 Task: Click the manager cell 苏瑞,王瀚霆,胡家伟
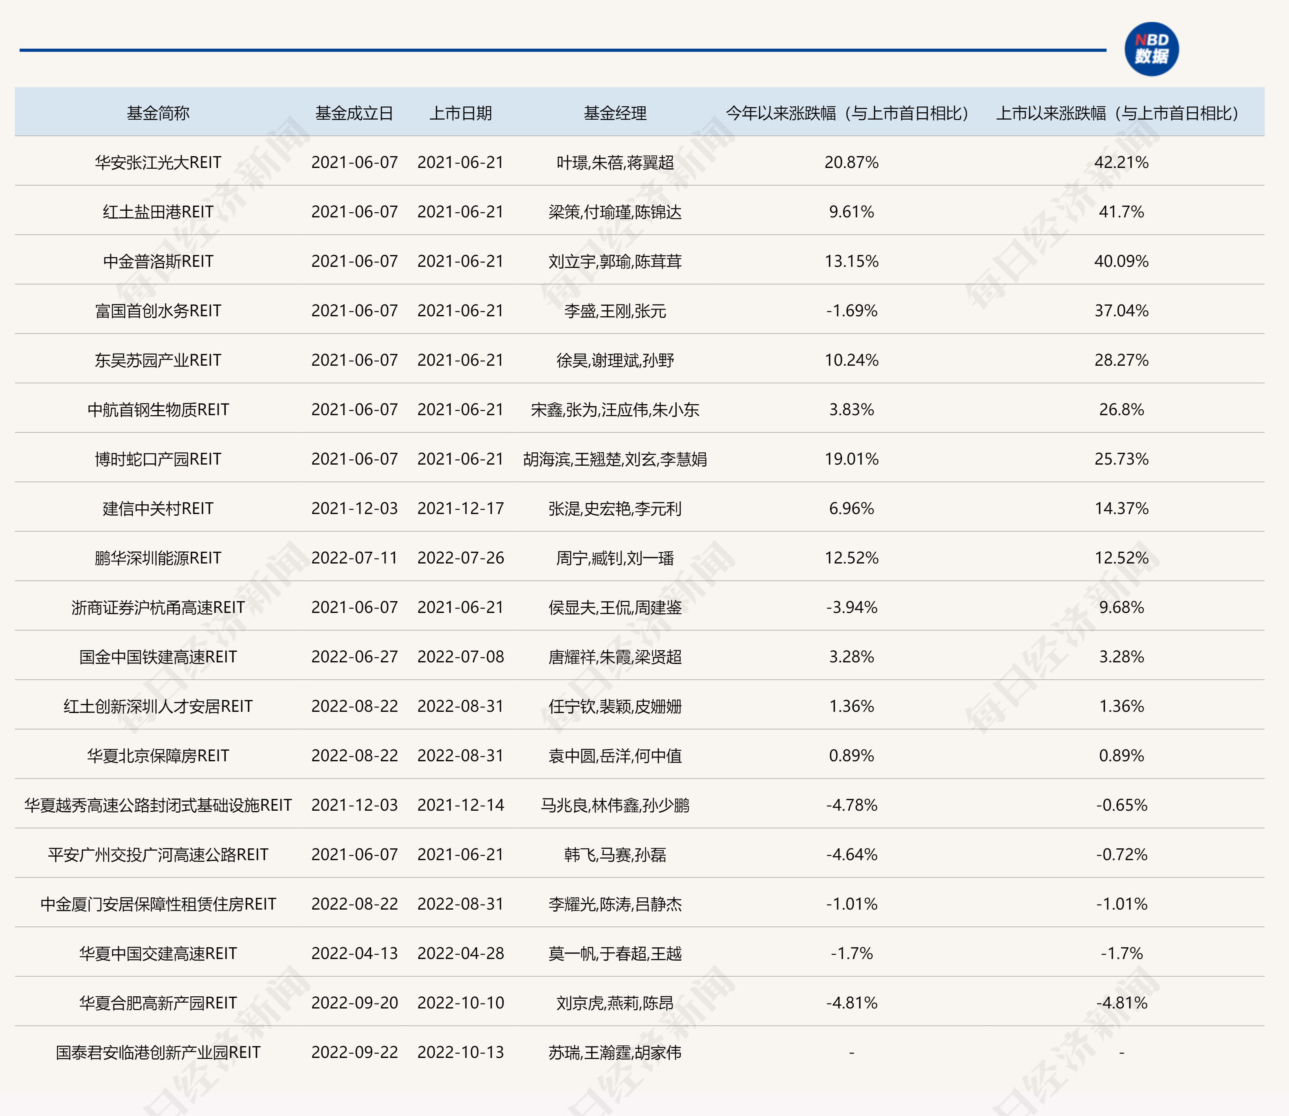(615, 1052)
